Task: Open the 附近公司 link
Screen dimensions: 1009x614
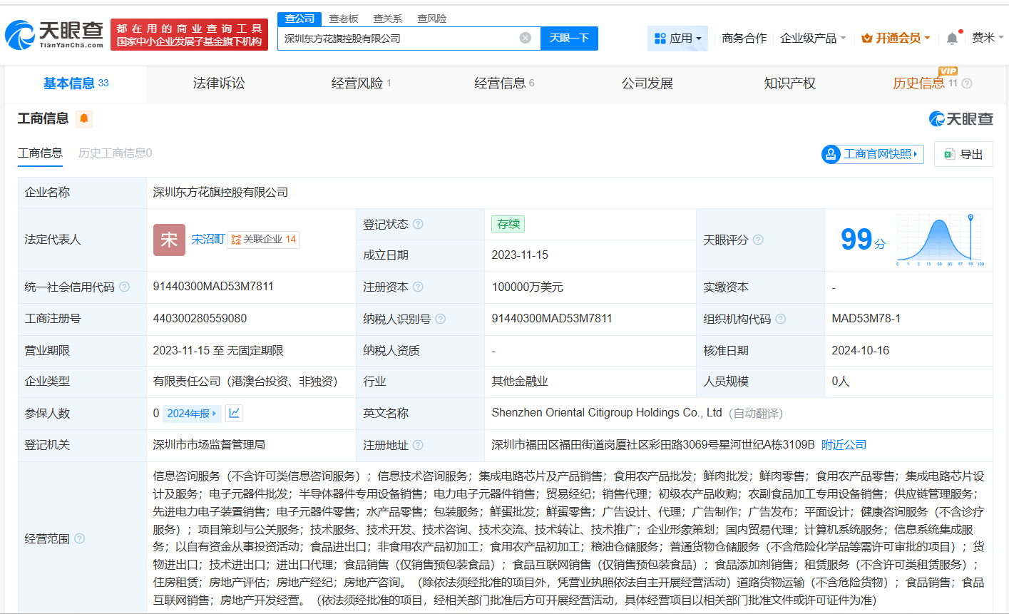Action: (844, 444)
